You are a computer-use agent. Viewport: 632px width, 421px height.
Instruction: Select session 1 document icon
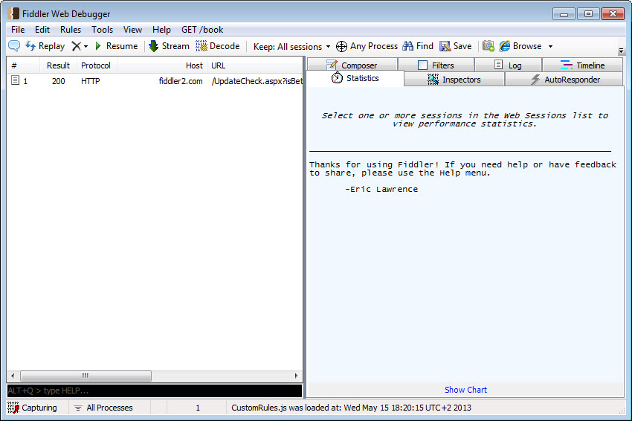tap(16, 80)
